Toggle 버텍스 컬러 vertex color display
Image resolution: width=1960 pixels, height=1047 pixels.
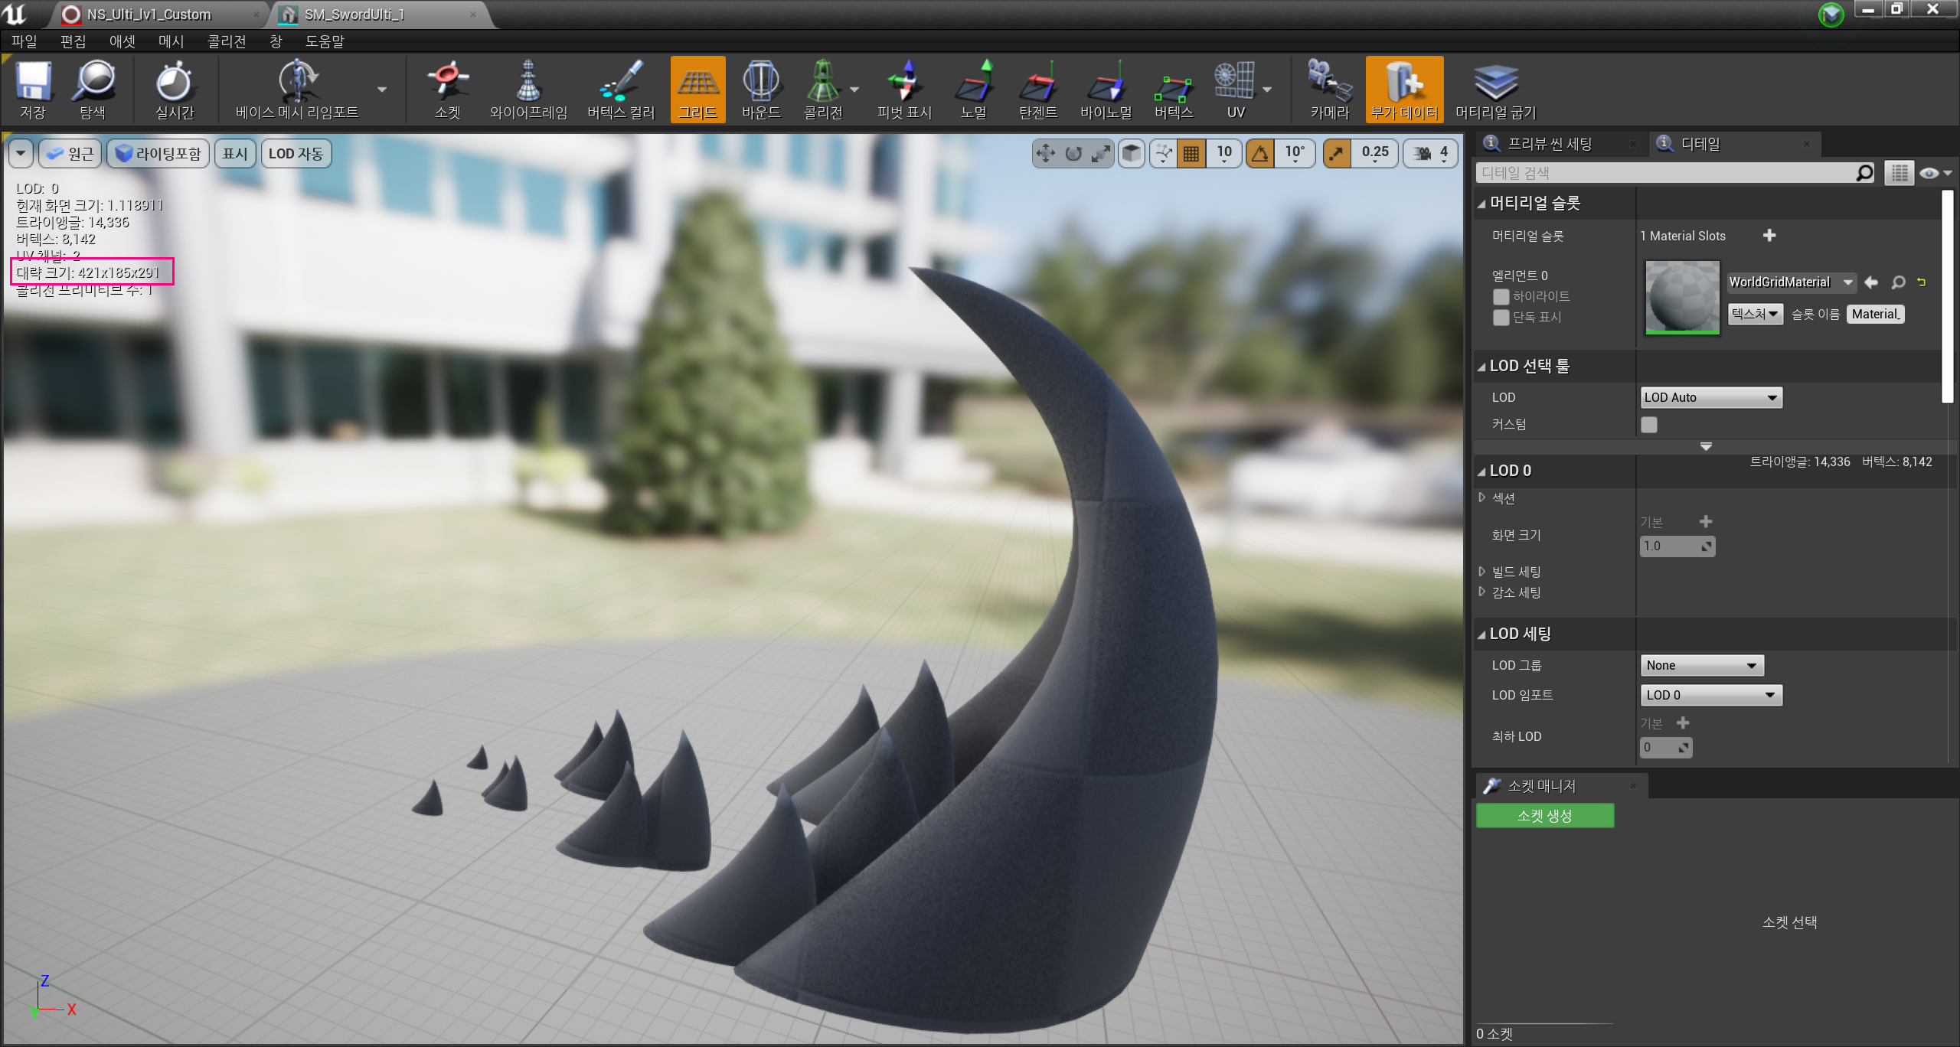621,90
